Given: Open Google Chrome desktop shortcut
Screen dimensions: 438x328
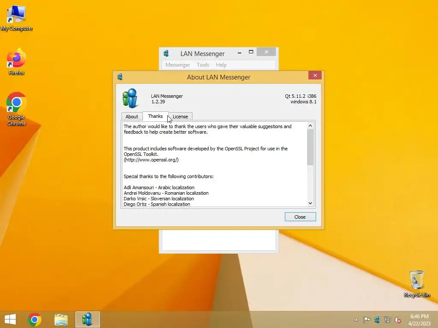Looking at the screenshot, I should tap(17, 109).
